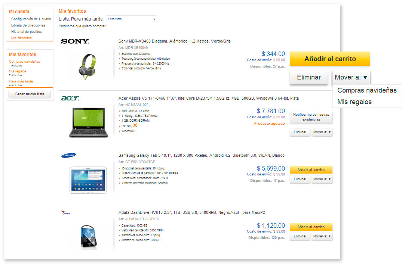
Task: Click the Adata brand logo
Action: 66,212
